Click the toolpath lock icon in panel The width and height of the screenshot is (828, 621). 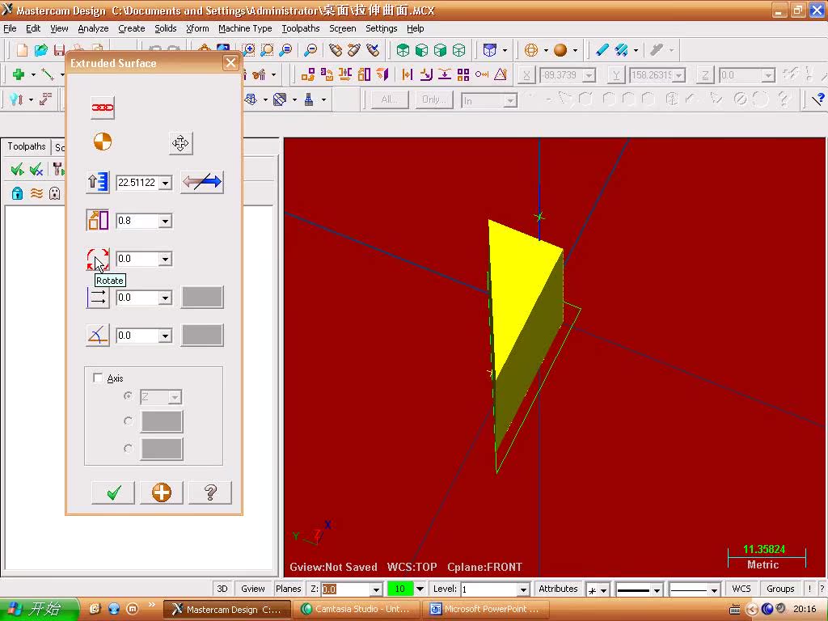point(18,193)
